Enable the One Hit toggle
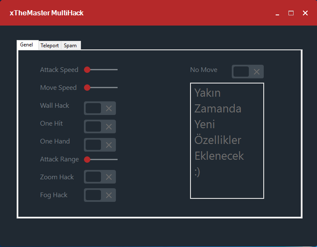This screenshot has width=317, height=247. (x=100, y=126)
